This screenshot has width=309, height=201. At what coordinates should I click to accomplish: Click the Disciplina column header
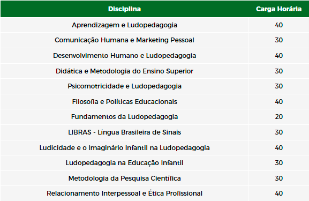pyautogui.click(x=124, y=9)
